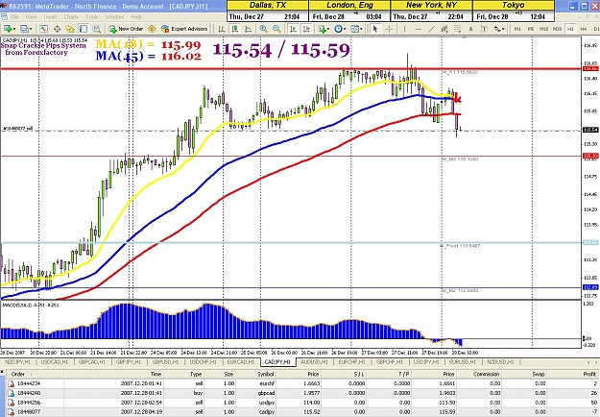This screenshot has width=600, height=417.
Task: Open the Charts menu
Action: [71, 17]
